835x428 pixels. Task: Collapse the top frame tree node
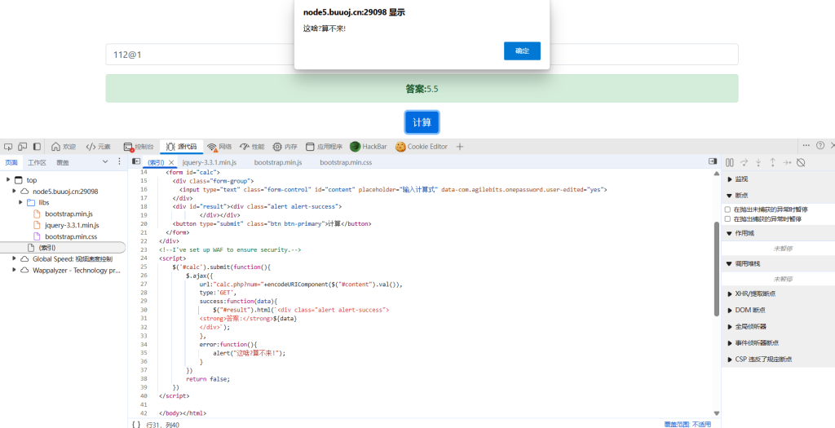[8, 180]
